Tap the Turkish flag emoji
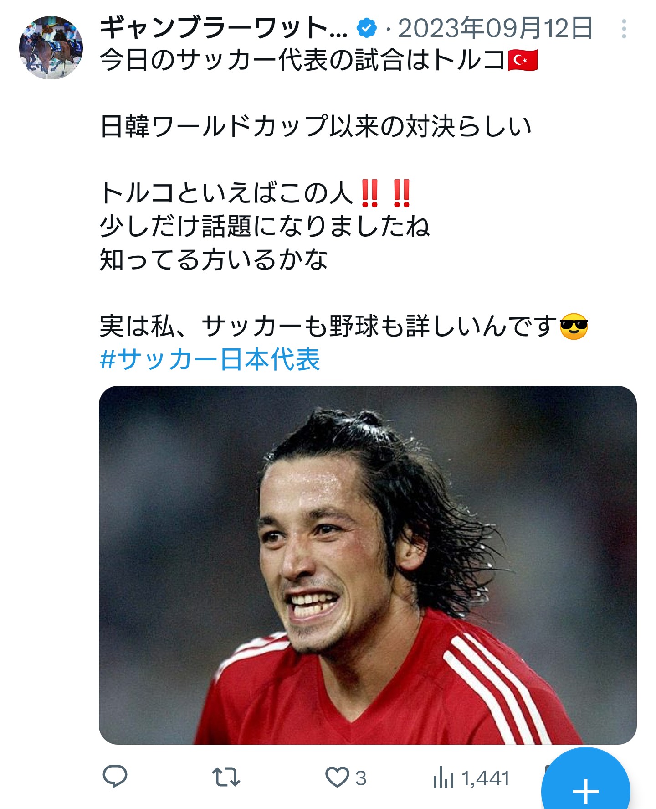This screenshot has width=656, height=809. pyautogui.click(x=523, y=61)
